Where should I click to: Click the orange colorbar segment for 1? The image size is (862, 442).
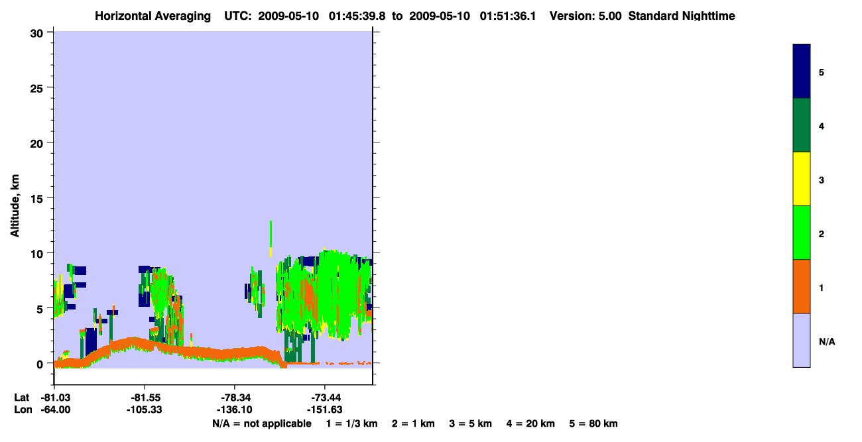click(x=802, y=286)
